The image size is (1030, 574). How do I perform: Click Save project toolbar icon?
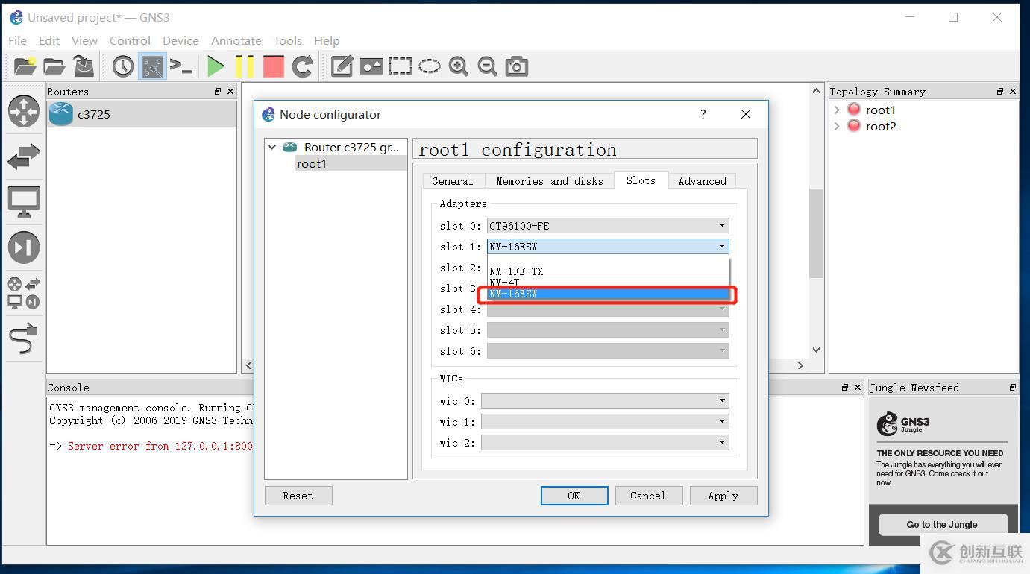(x=83, y=66)
